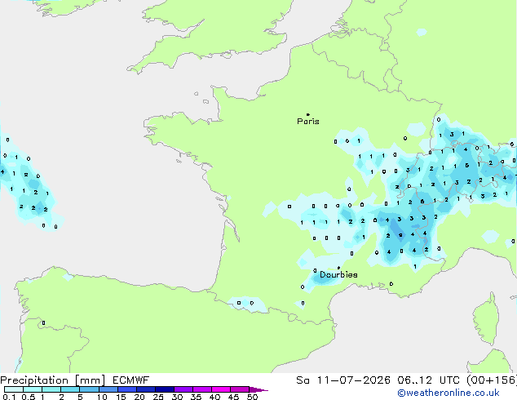Image resolution: width=517 pixels, height=400 pixels.
Task: Click the legend value label '0.1'
Action: pyautogui.click(x=9, y=397)
